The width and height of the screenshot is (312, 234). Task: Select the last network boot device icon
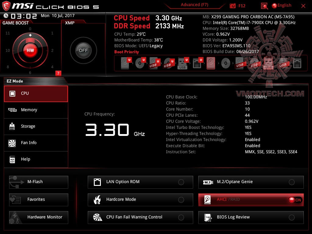(x=297, y=63)
